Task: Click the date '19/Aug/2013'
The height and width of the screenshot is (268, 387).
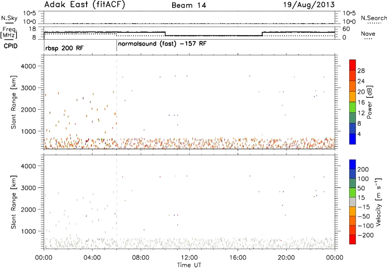Action: point(309,5)
